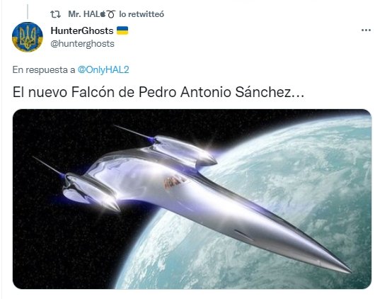Open the three-dot more options menu
This screenshot has width=375, height=299.
pyautogui.click(x=366, y=30)
